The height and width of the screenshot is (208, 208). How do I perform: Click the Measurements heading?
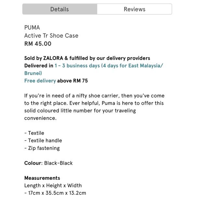42,178
